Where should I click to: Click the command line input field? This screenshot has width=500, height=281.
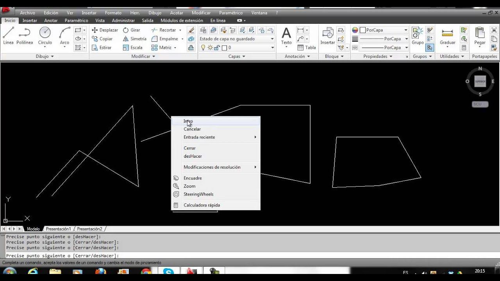[250, 256]
